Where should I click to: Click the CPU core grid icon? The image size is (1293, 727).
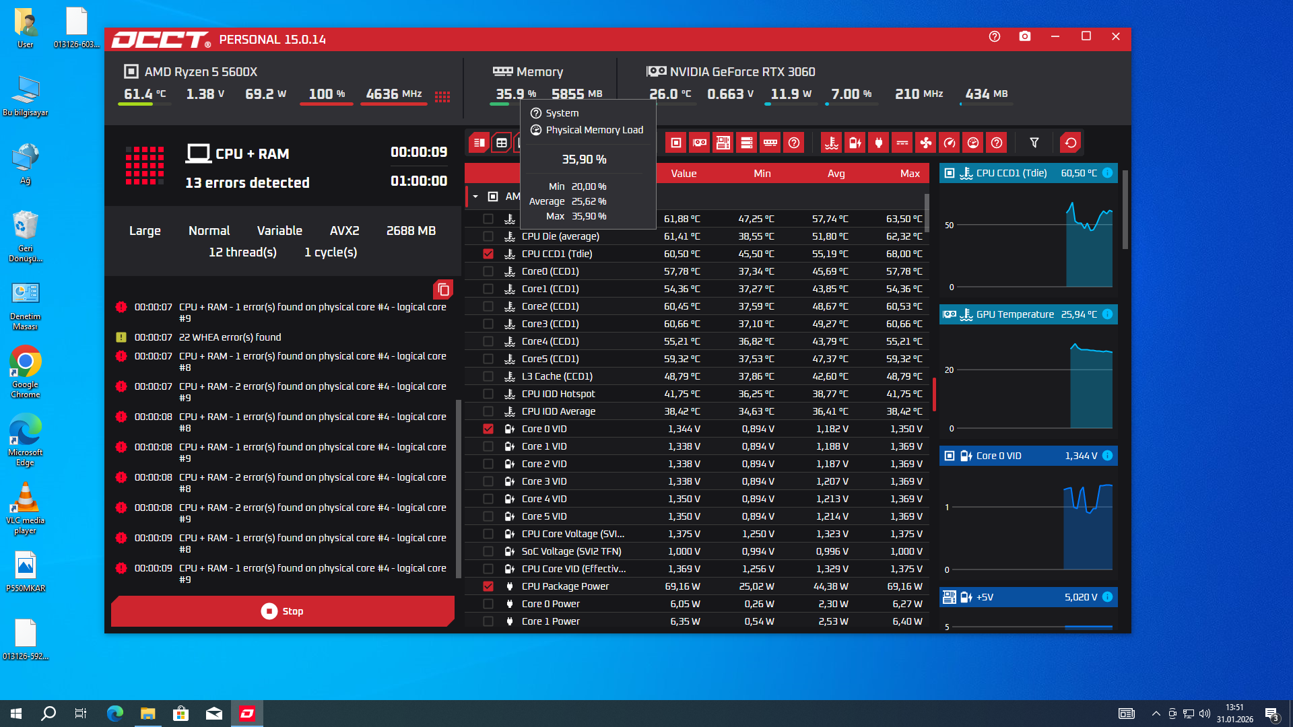[442, 97]
